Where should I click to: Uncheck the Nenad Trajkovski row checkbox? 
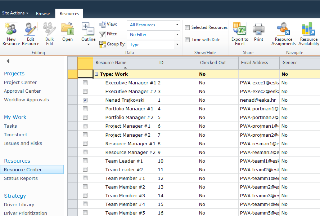tap(85, 100)
